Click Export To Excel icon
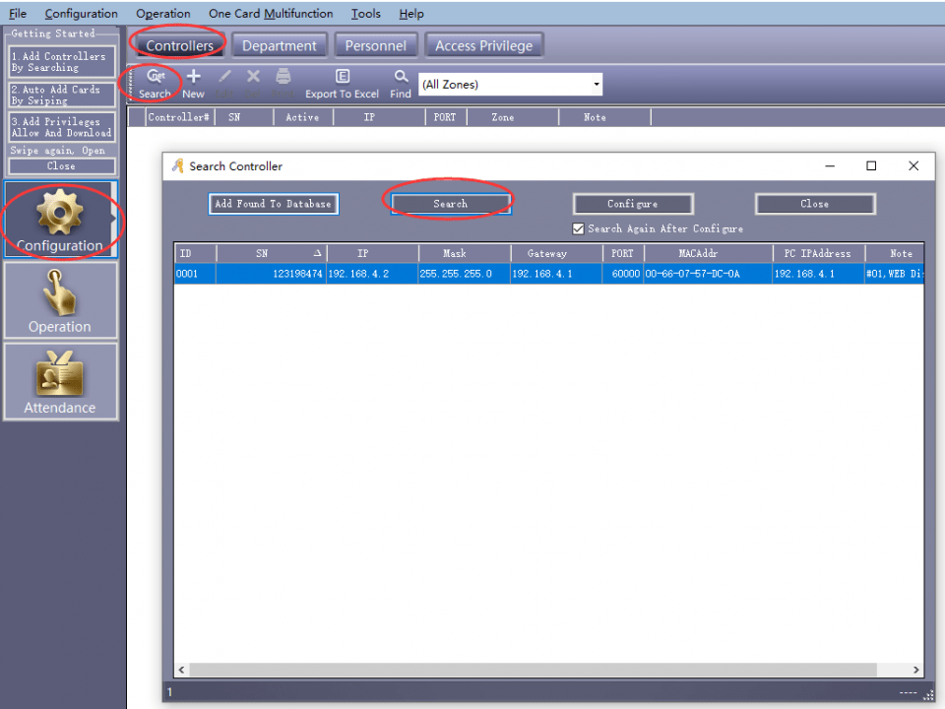This screenshot has width=945, height=709. (342, 77)
